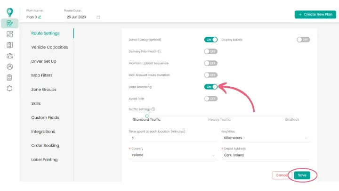Open the route date calendar icon
The image size is (339, 191).
(x=98, y=17)
